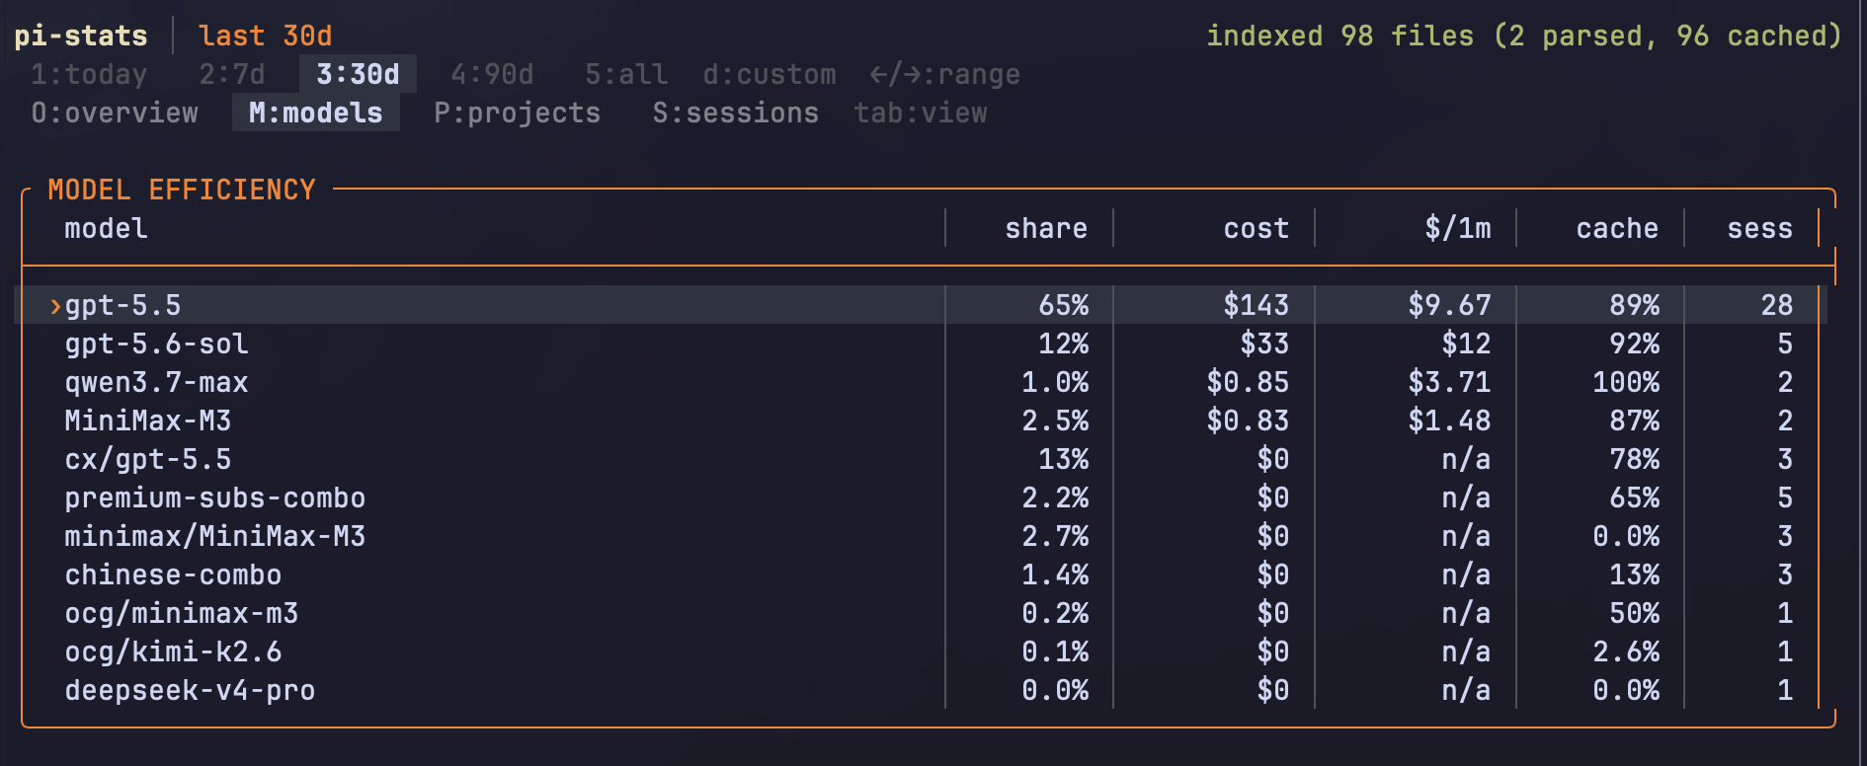1867x766 pixels.
Task: Select the chinese-combo row
Action: point(921,574)
